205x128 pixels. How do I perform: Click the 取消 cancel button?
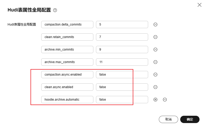[168, 119]
